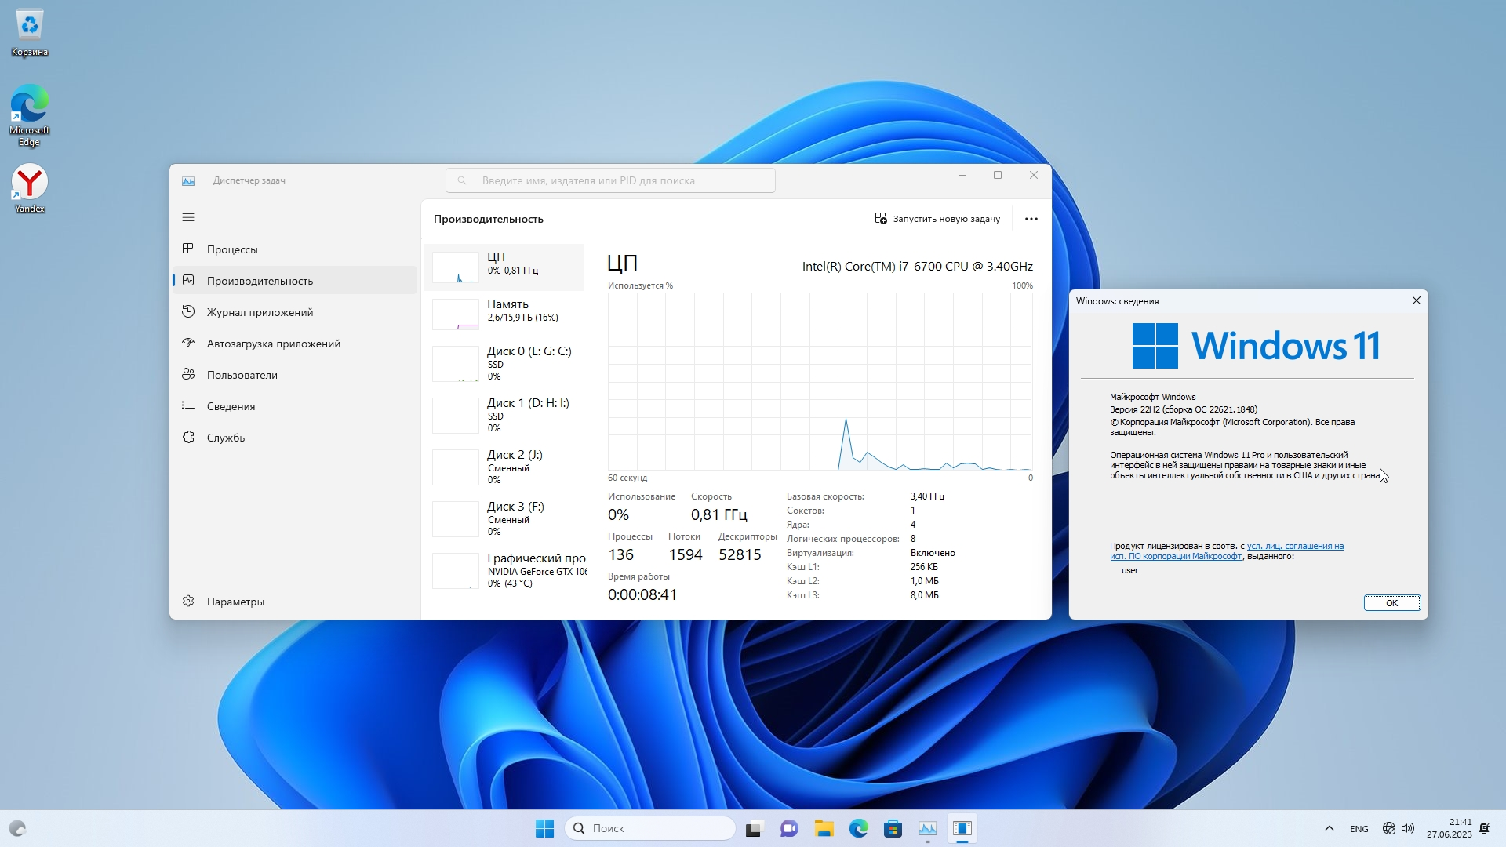Open the Services (Службы) page
The height and width of the screenshot is (847, 1506).
coord(227,438)
